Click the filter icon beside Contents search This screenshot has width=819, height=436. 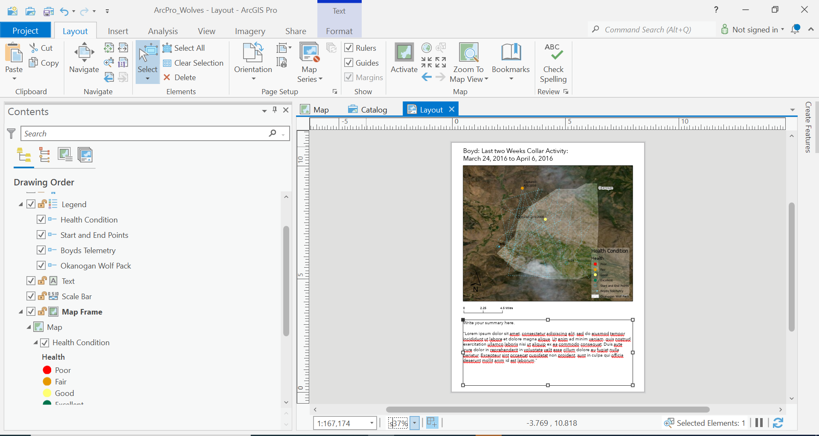12,134
